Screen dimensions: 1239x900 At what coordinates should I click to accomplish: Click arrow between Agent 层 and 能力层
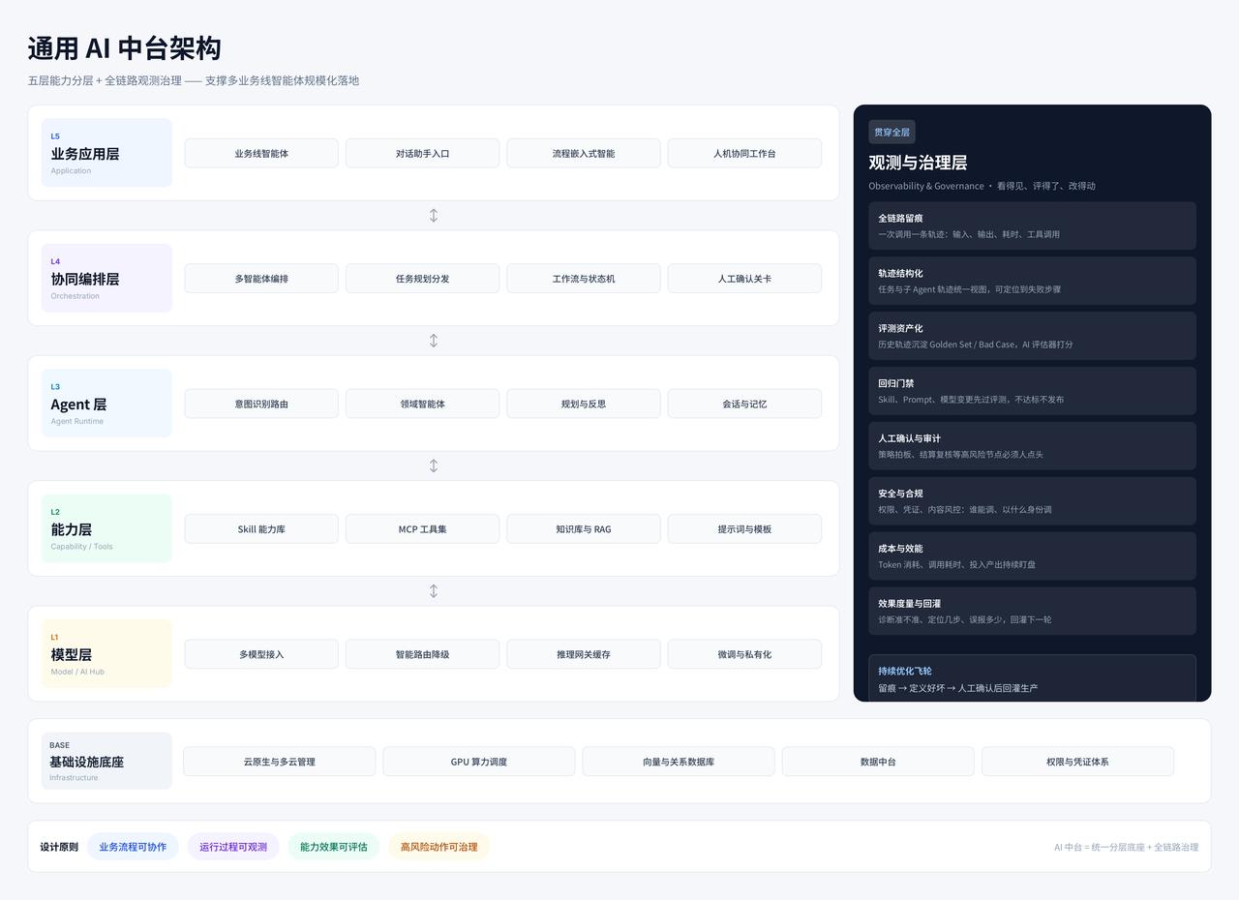pyautogui.click(x=434, y=465)
